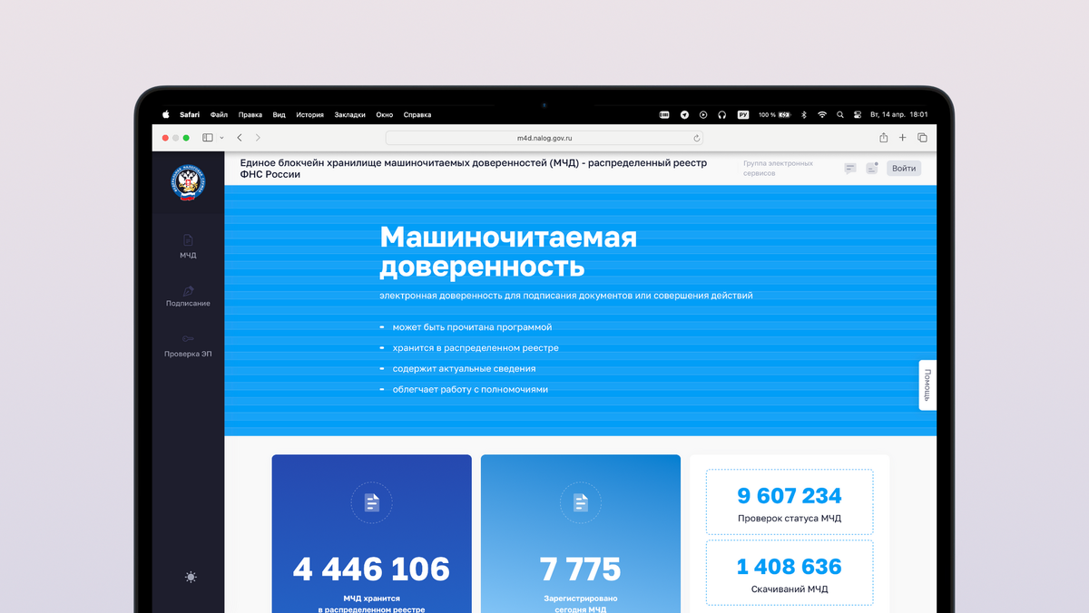Click the document icon in light blue card

pyautogui.click(x=581, y=502)
